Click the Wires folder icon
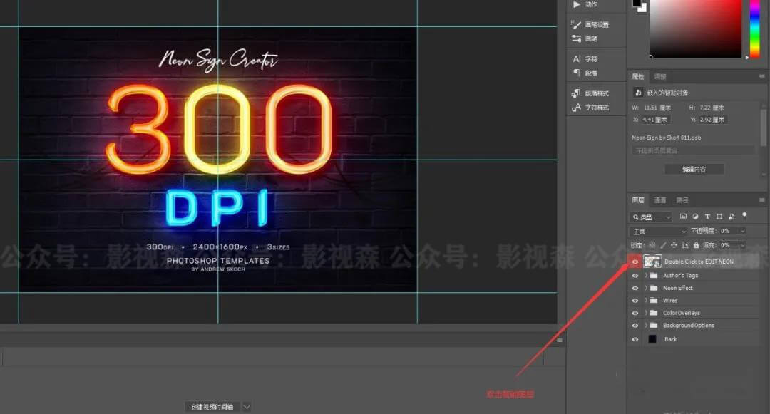Screen dimensions: 770x414 [654, 300]
